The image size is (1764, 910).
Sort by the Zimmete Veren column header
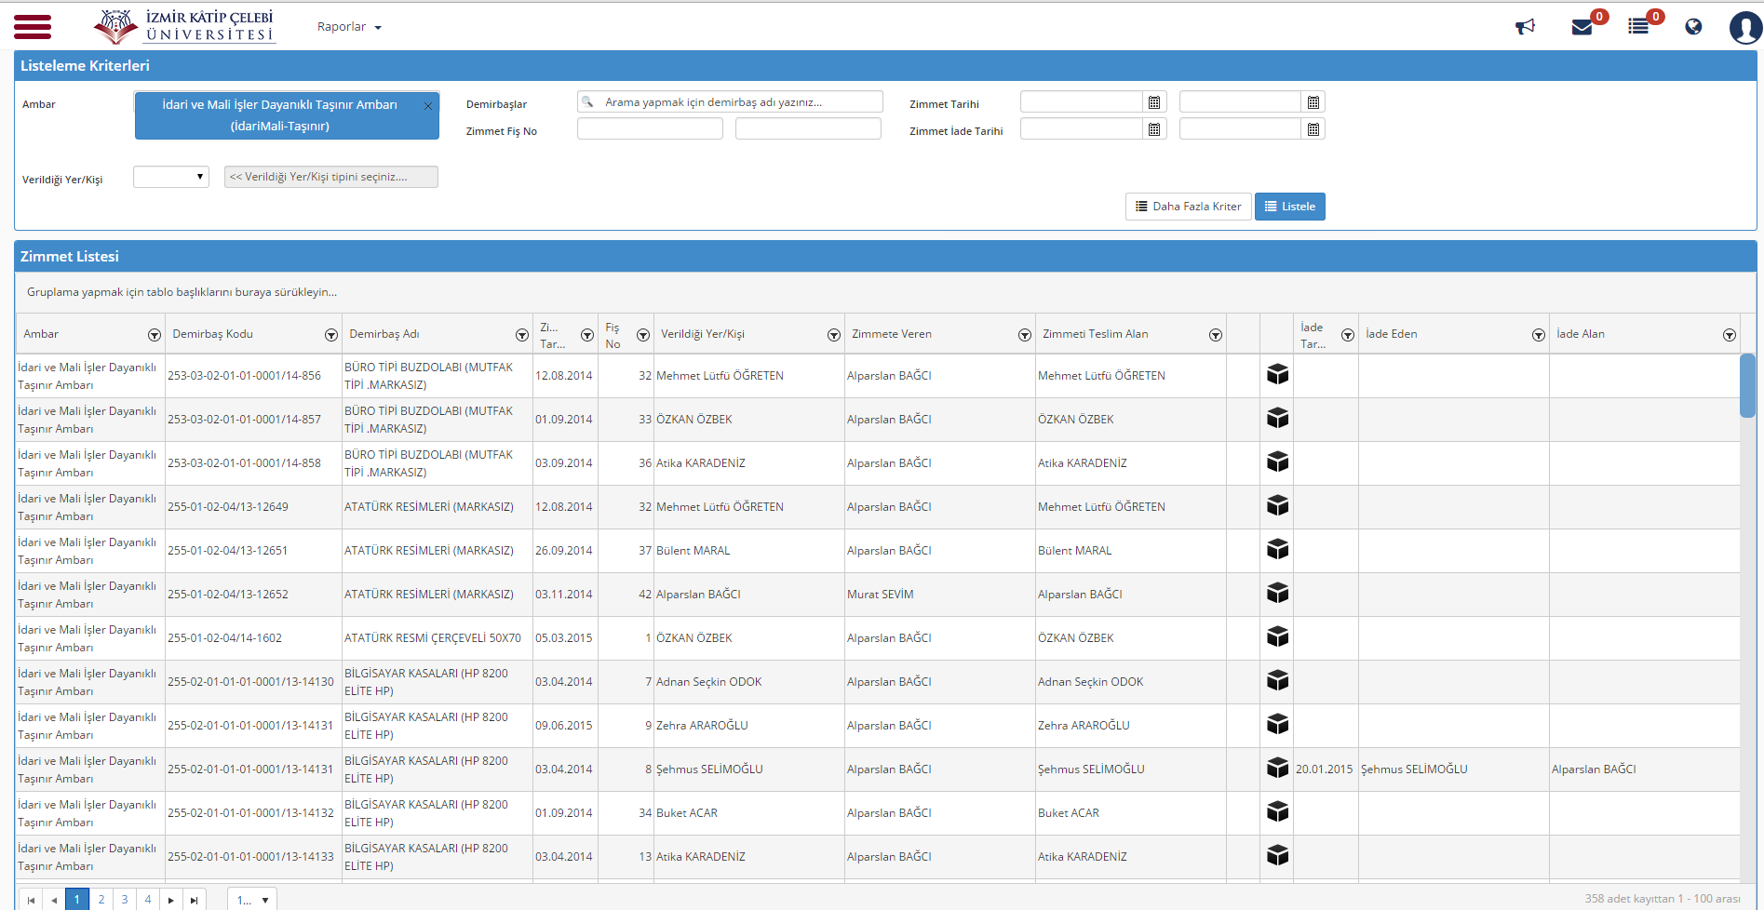[891, 334]
